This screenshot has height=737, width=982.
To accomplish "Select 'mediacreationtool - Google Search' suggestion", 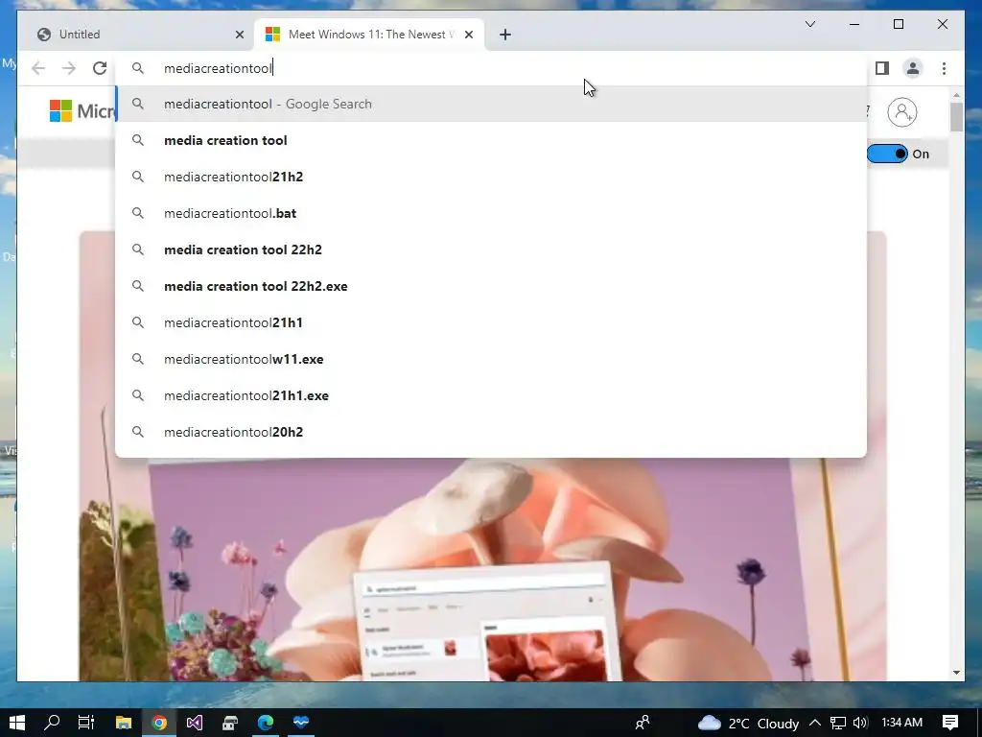I will pyautogui.click(x=491, y=104).
